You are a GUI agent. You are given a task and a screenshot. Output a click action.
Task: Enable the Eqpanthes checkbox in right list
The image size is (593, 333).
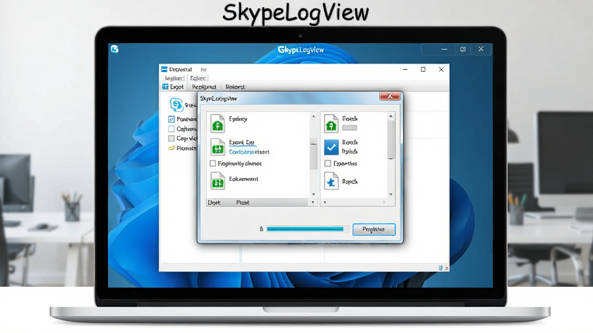(328, 164)
